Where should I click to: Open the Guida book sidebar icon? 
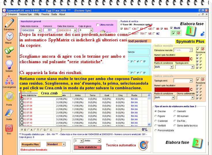[9, 113]
